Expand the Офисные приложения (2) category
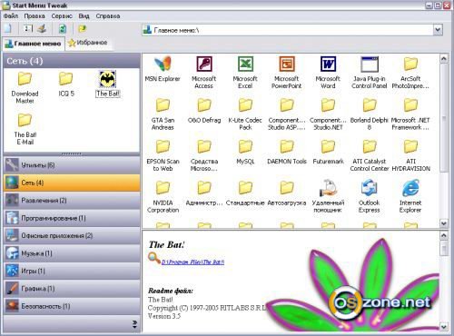Image resolution: width=454 pixels, height=336 pixels. (72, 235)
